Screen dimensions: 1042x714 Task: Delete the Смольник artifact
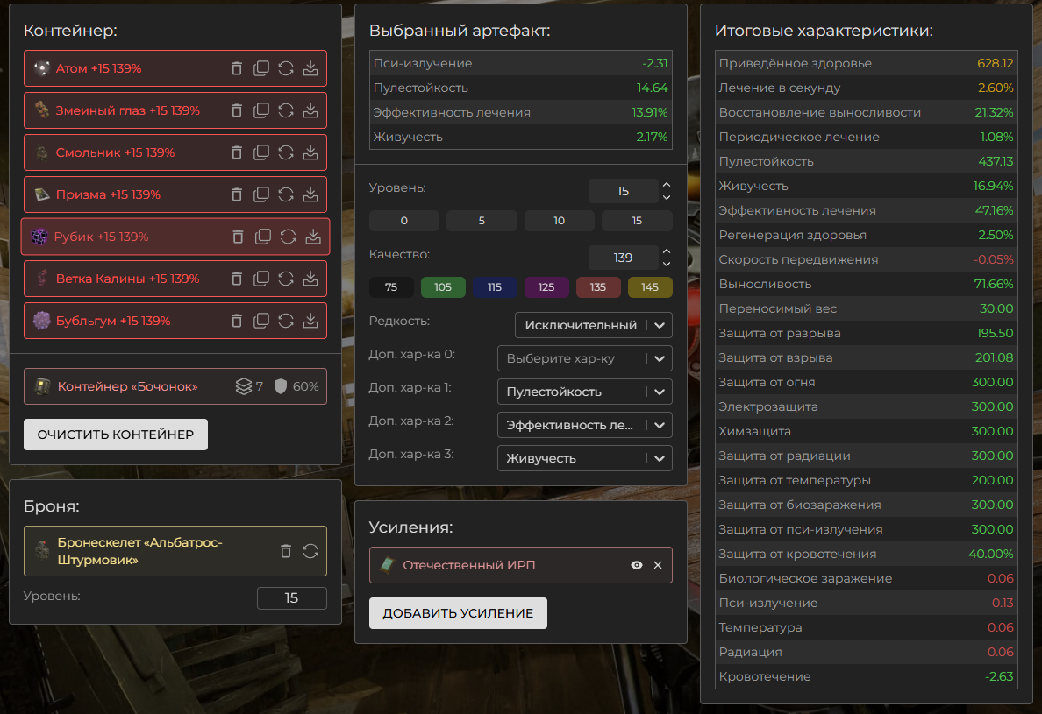click(237, 152)
